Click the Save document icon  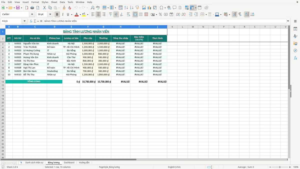[18, 8]
